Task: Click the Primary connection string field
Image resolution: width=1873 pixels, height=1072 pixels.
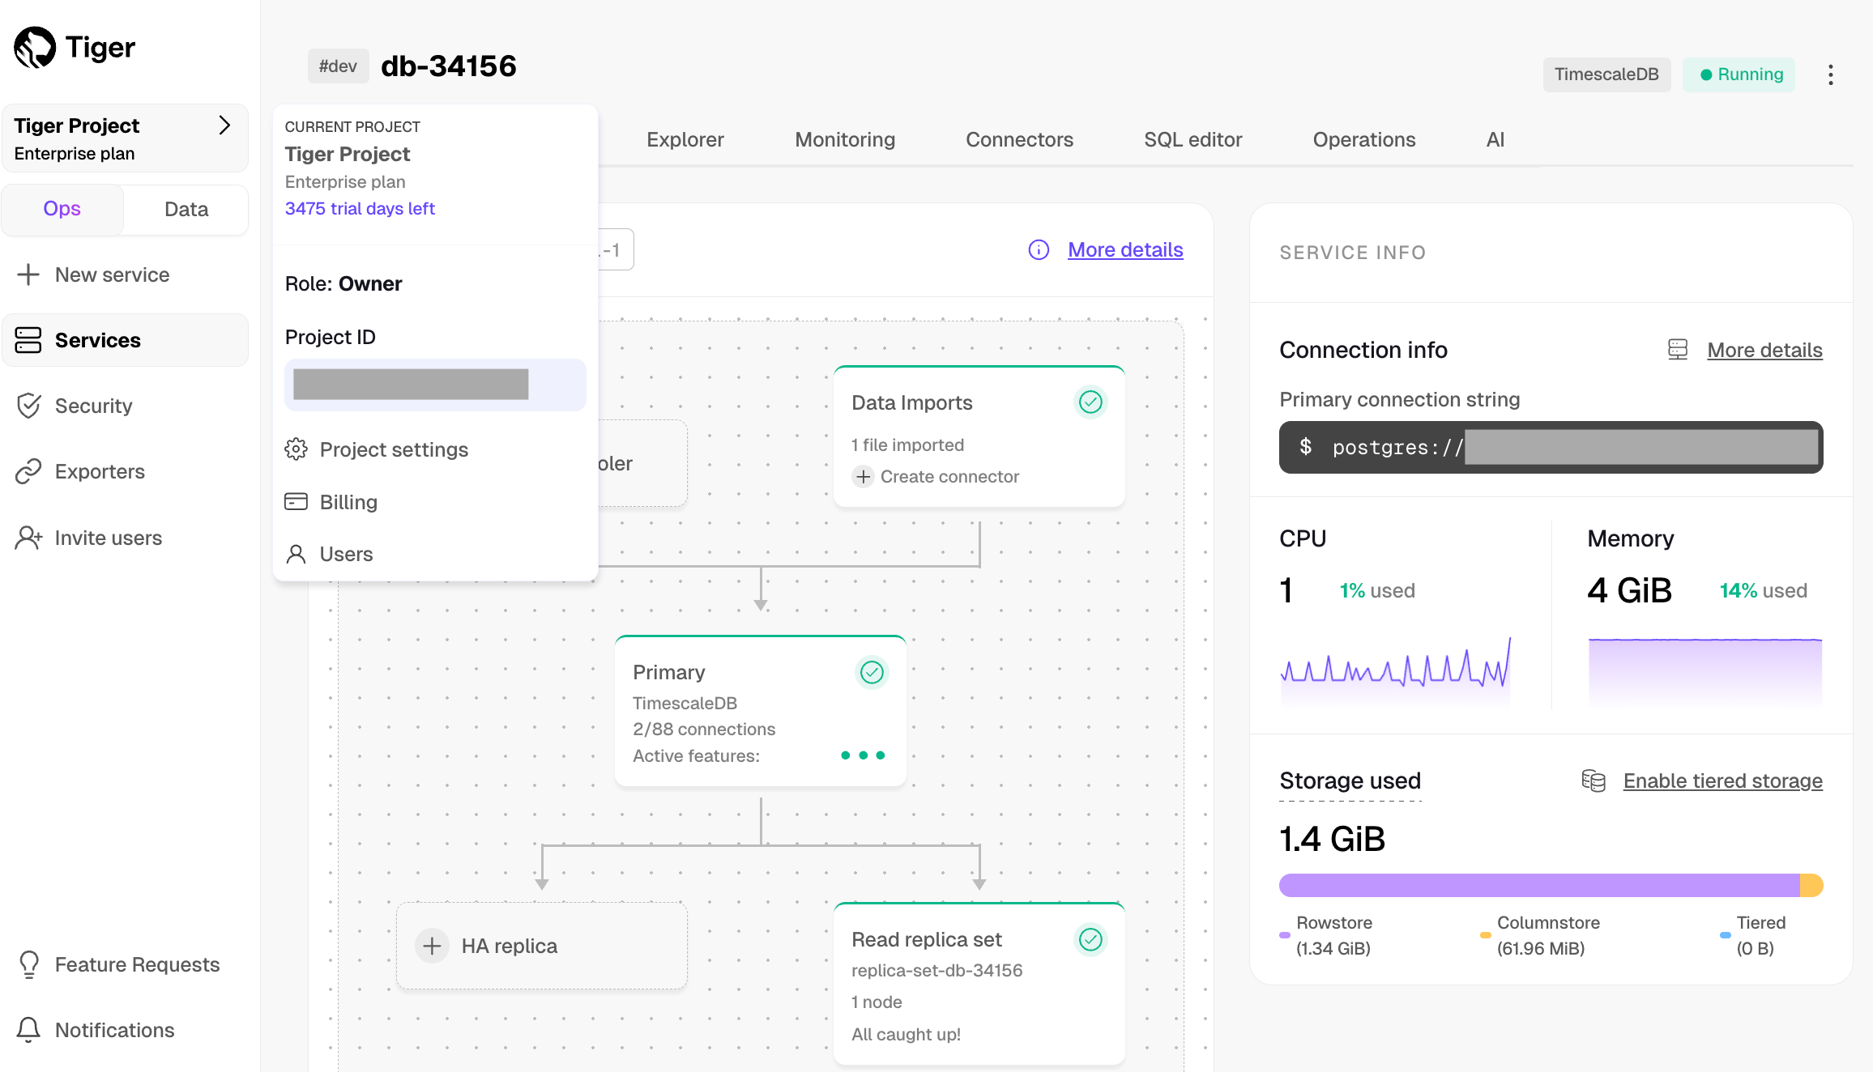Action: pyautogui.click(x=1550, y=447)
